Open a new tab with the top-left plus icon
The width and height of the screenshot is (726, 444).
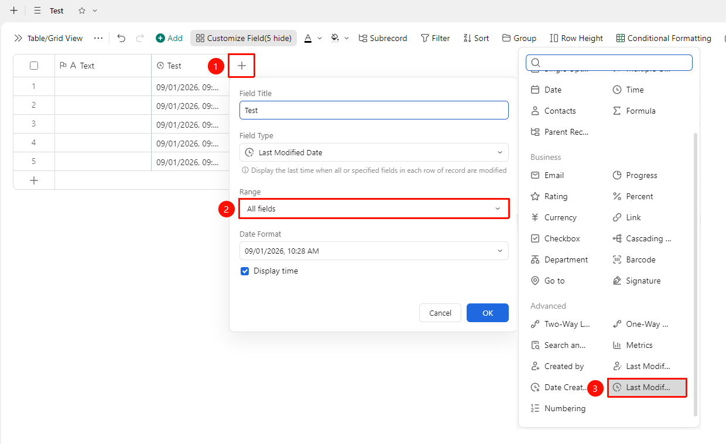click(14, 11)
